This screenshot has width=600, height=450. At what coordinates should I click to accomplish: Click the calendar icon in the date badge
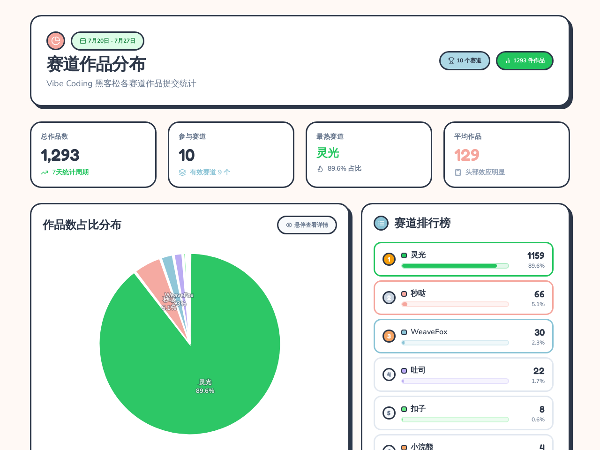(83, 41)
